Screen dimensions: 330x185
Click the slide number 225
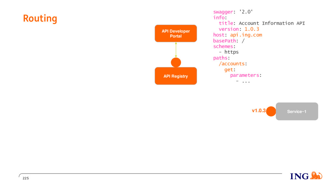click(26, 178)
